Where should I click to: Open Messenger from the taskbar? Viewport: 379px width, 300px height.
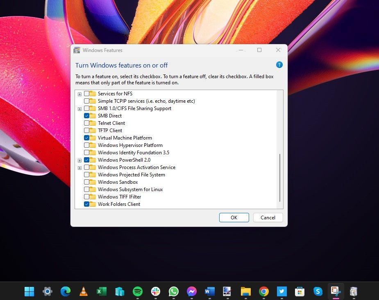click(191, 291)
